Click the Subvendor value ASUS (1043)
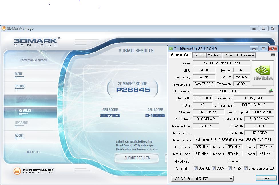This screenshot has width=279, height=185. tap(254, 98)
